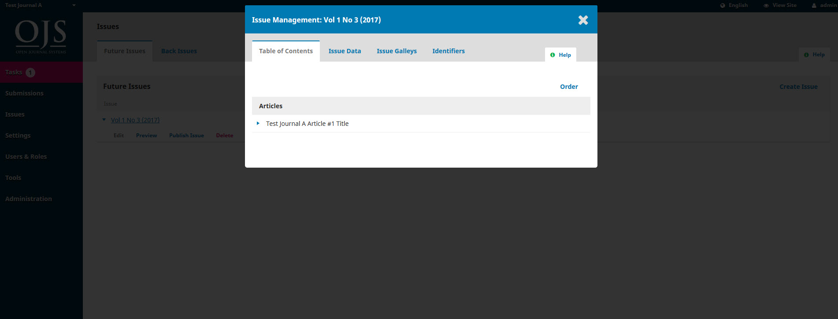Click Publish Issue action link
Viewport: 838px width, 319px height.
tap(186, 136)
